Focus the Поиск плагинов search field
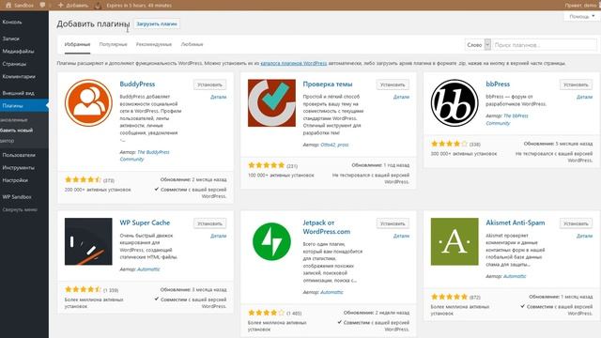 click(545, 45)
